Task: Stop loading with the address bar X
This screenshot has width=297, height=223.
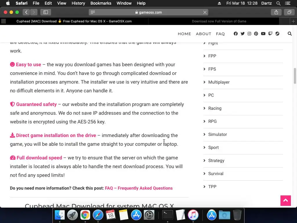Action: 205,12
